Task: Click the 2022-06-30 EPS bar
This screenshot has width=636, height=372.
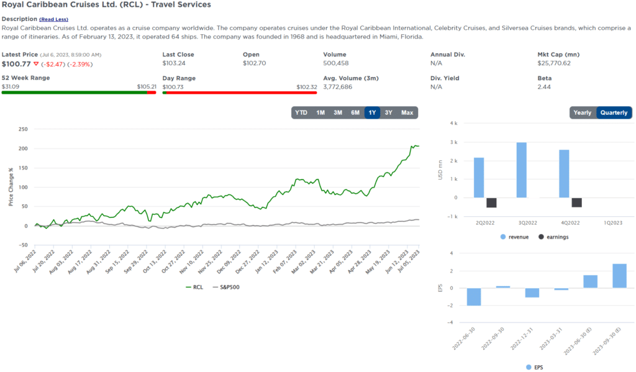Action: pyautogui.click(x=474, y=297)
